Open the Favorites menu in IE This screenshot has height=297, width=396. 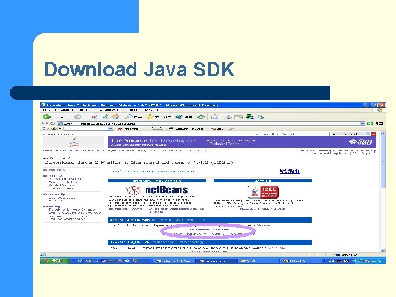(x=109, y=110)
